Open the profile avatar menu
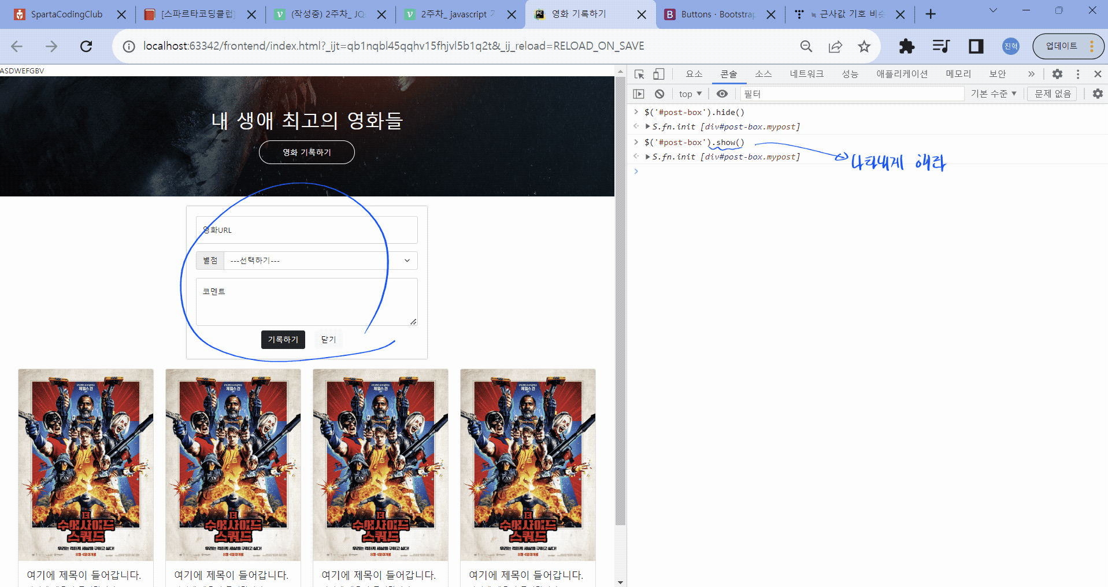This screenshot has height=587, width=1108. 1011,46
